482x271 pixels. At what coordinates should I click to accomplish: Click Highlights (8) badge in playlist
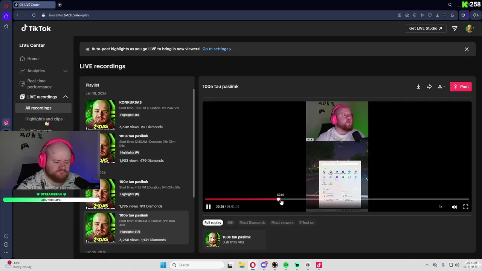(x=130, y=194)
